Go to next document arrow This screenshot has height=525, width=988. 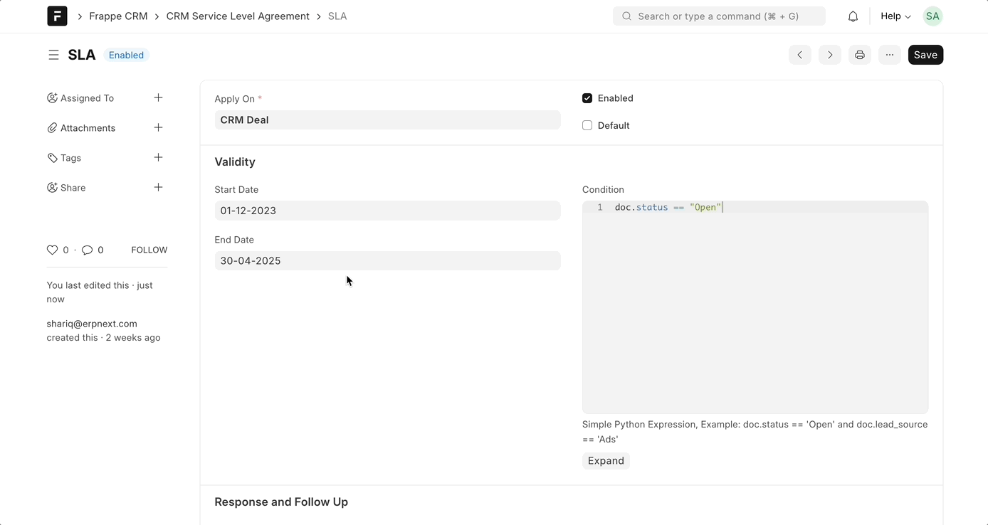(830, 55)
